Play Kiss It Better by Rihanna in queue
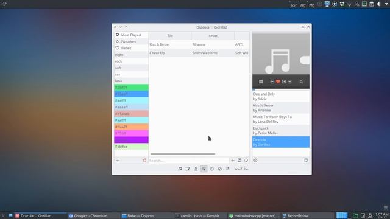The image size is (390, 219). pos(281,108)
